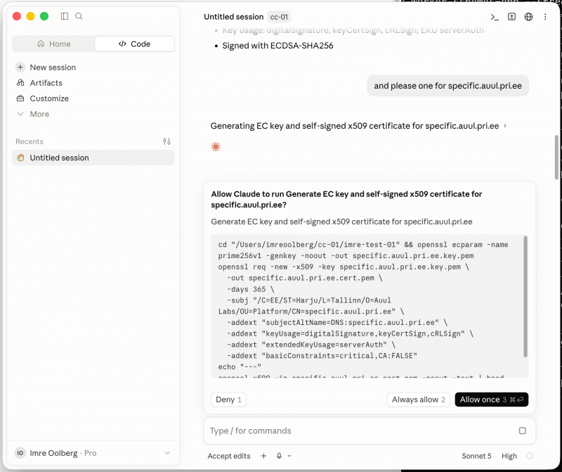Click the '-days 365 \' command line
The width and height of the screenshot is (562, 472).
pos(250,289)
